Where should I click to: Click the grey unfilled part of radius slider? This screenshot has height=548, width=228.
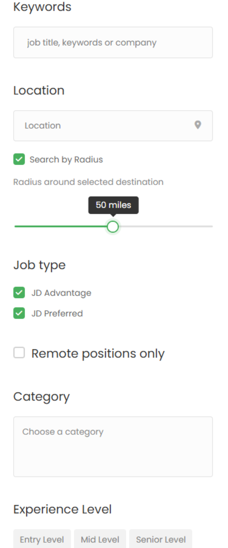click(165, 227)
